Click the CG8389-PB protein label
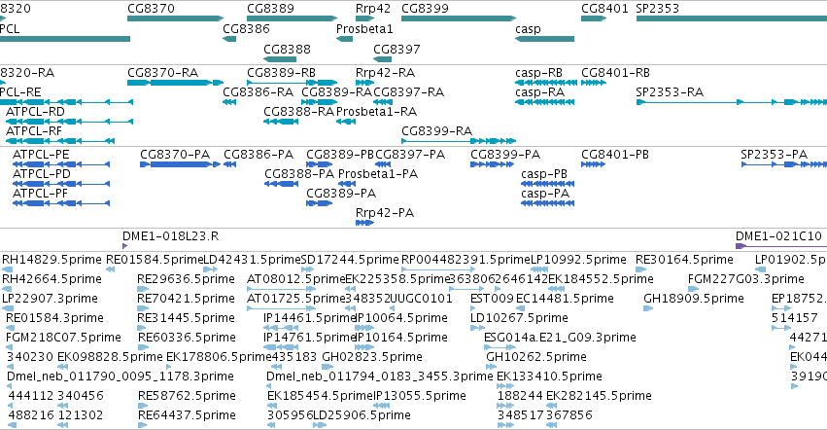 [340, 155]
